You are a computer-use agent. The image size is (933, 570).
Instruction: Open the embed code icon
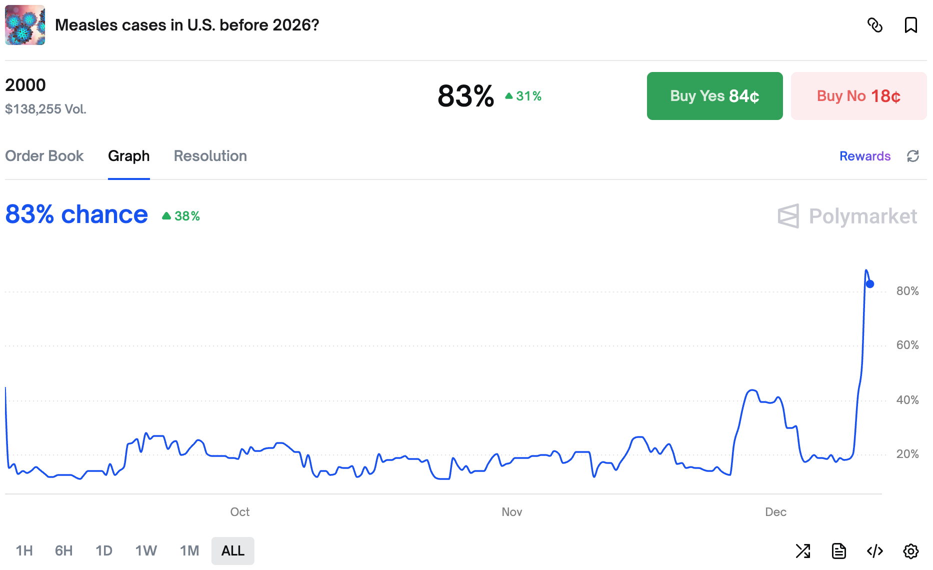click(x=875, y=551)
